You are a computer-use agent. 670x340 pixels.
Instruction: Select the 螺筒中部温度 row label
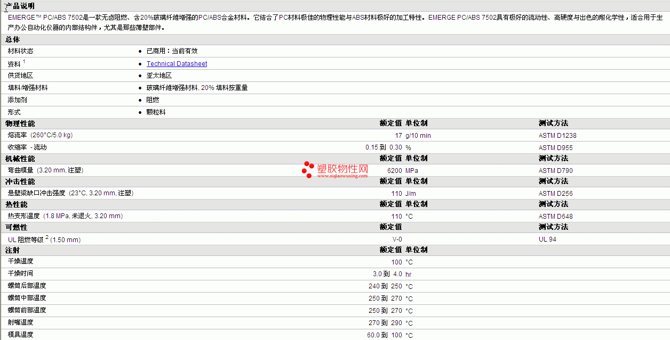point(27,298)
